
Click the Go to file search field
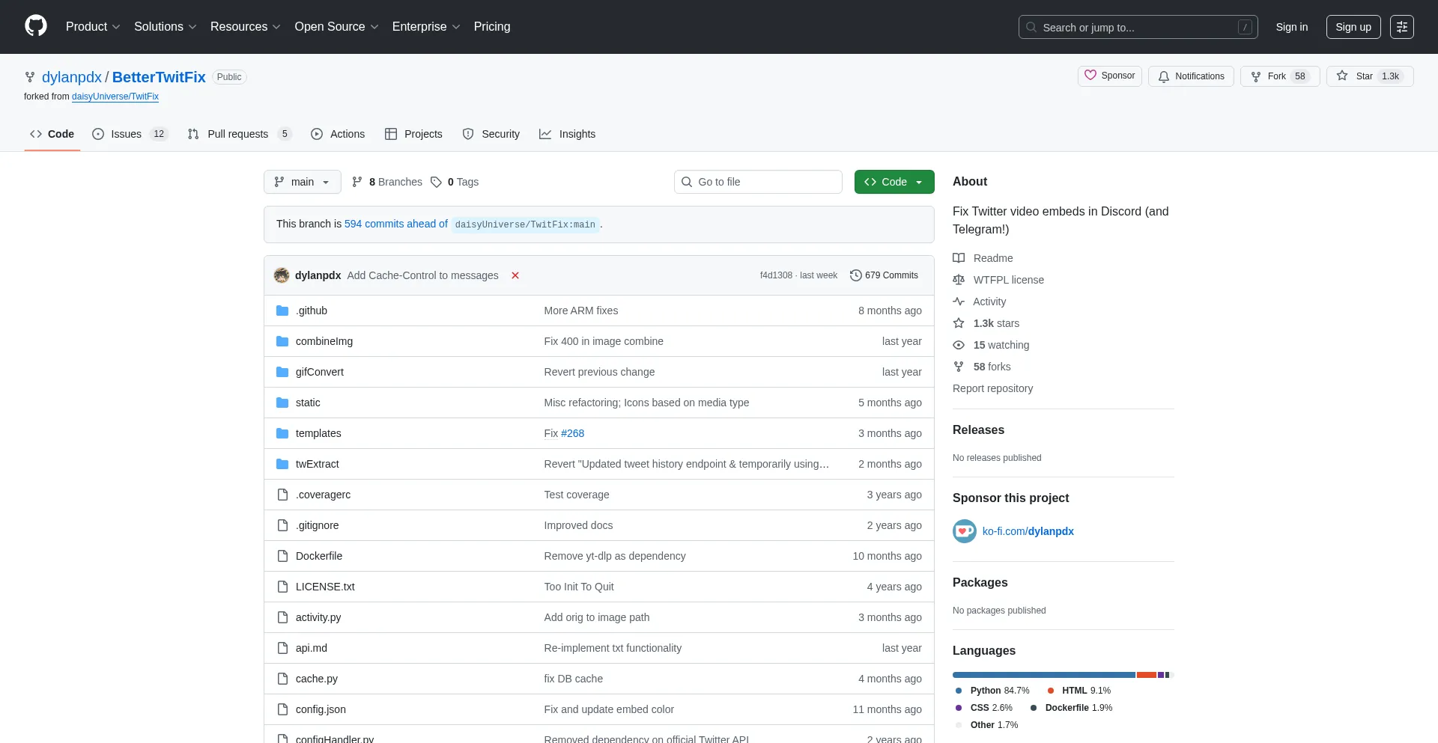(x=758, y=182)
